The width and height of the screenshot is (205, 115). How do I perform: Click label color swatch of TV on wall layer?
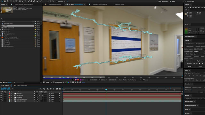pyautogui.click(x=10, y=96)
